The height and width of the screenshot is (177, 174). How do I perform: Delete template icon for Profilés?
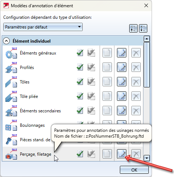coord(136,67)
